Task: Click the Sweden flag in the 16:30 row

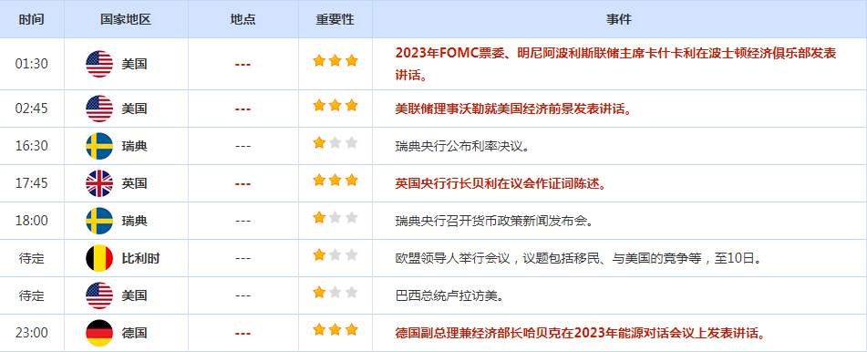Action: [x=99, y=146]
